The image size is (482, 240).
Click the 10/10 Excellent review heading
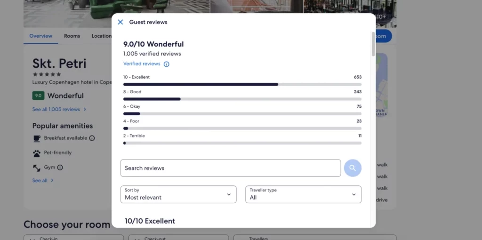click(150, 221)
